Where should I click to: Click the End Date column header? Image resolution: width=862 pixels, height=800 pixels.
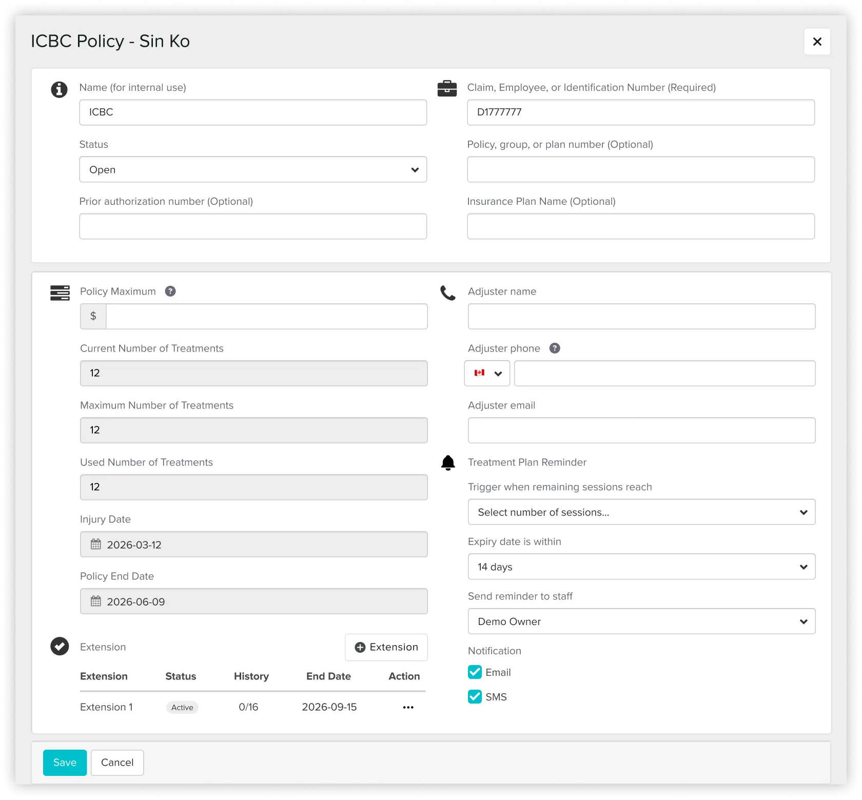tap(328, 676)
